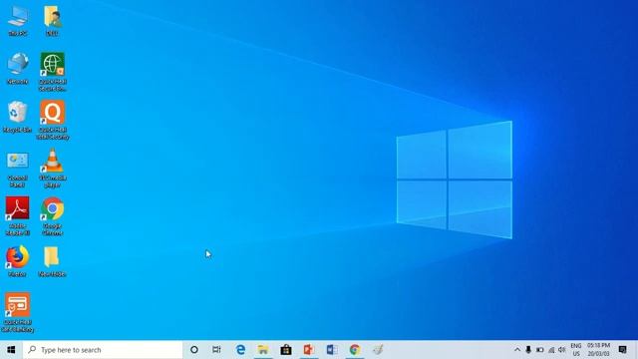The image size is (638, 359).
Task: Open the taskbar clock and calendar
Action: point(598,350)
